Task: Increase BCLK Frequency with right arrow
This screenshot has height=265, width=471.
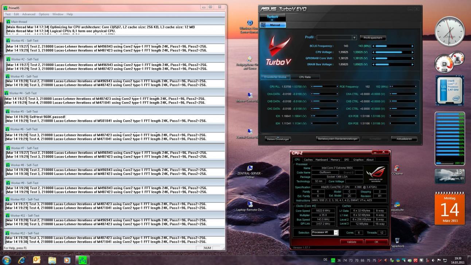Action: [x=413, y=46]
